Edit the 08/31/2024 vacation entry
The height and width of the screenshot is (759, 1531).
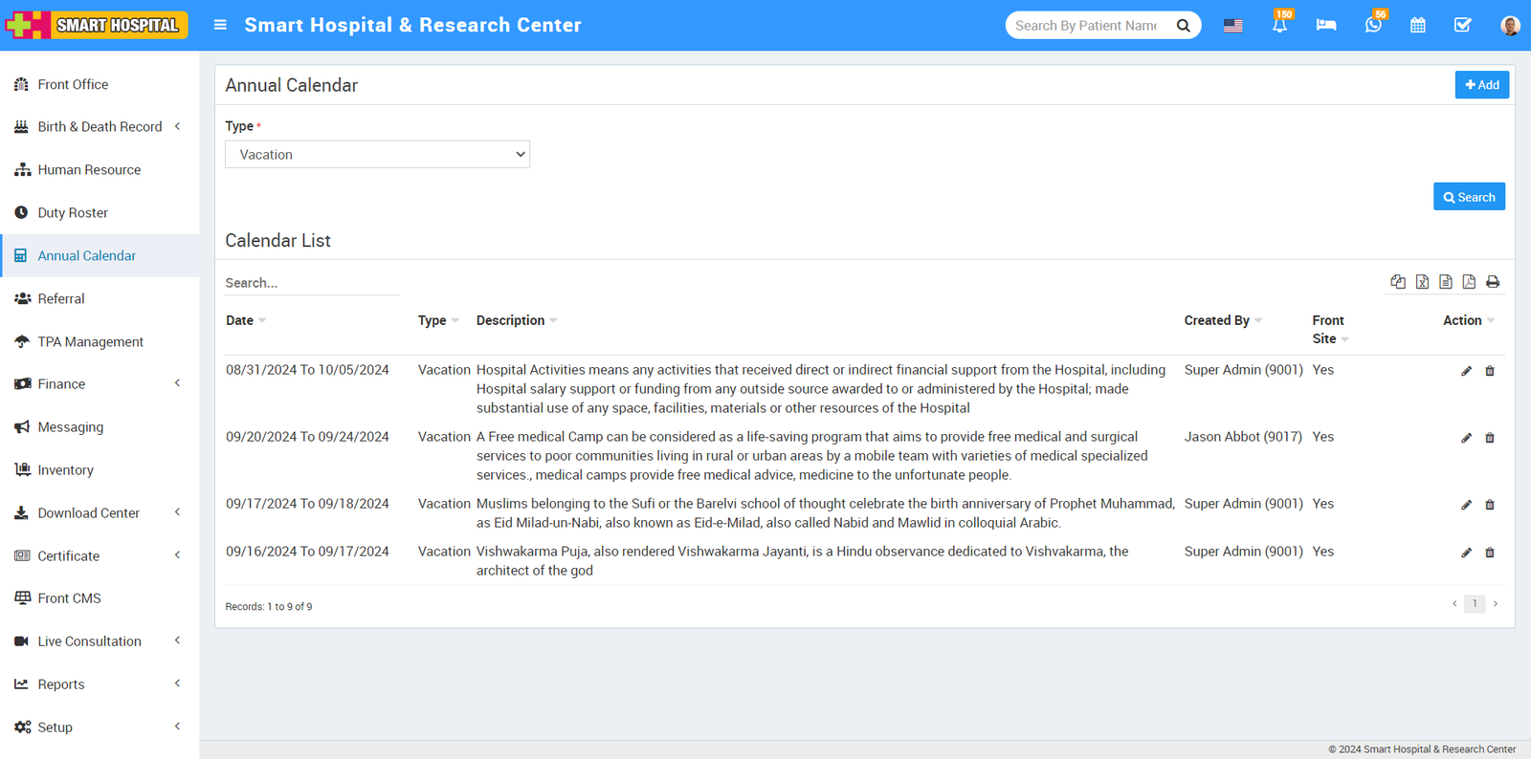[1466, 371]
